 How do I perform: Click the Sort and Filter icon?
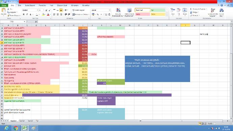[x=213, y=10]
